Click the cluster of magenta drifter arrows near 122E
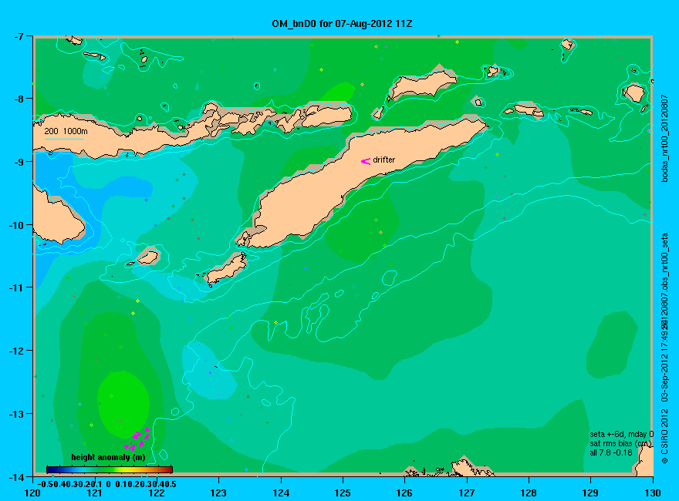Viewport: 679px width, 501px height. pyautogui.click(x=137, y=439)
